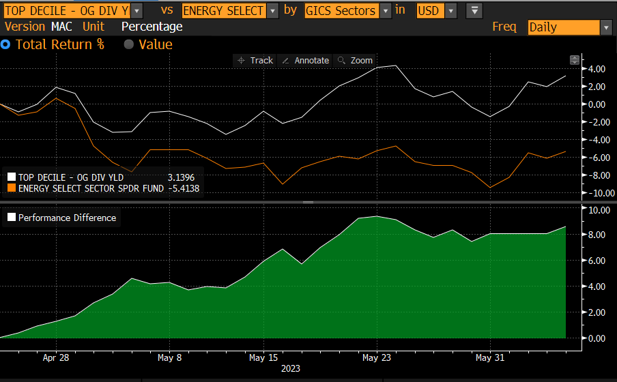Click the Percentage unit value

tap(152, 27)
